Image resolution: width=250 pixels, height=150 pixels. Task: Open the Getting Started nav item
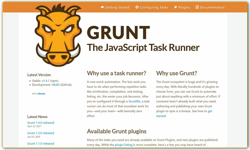tap(117, 7)
